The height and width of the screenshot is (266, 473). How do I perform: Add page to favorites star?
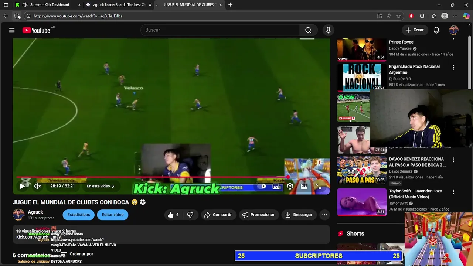coord(398,16)
